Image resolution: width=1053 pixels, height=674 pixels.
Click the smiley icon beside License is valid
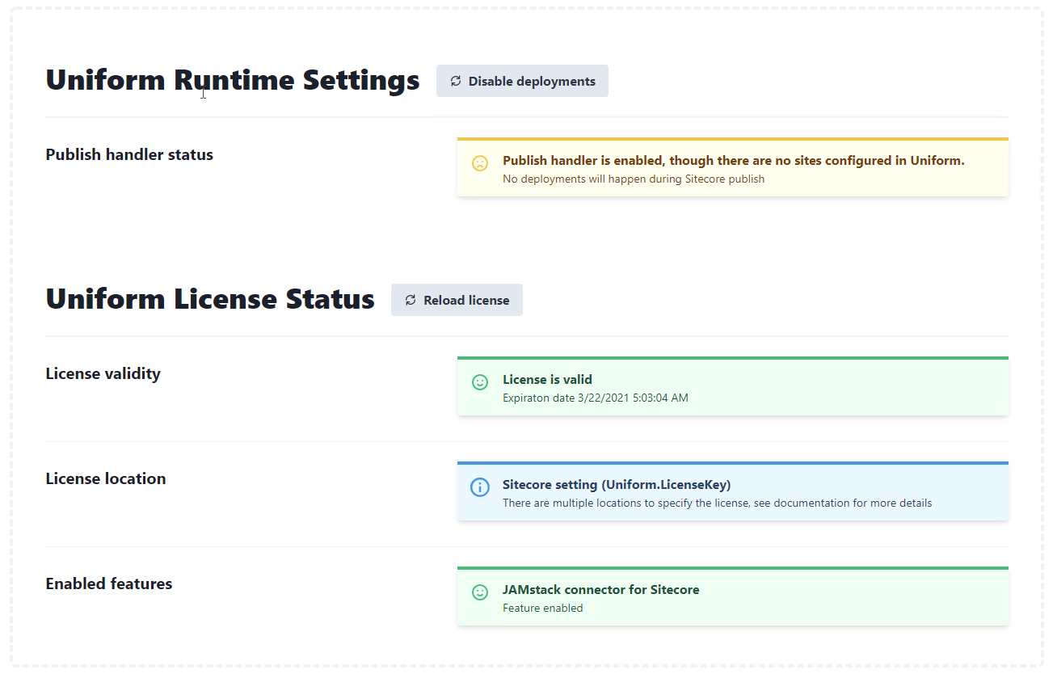pyautogui.click(x=480, y=382)
